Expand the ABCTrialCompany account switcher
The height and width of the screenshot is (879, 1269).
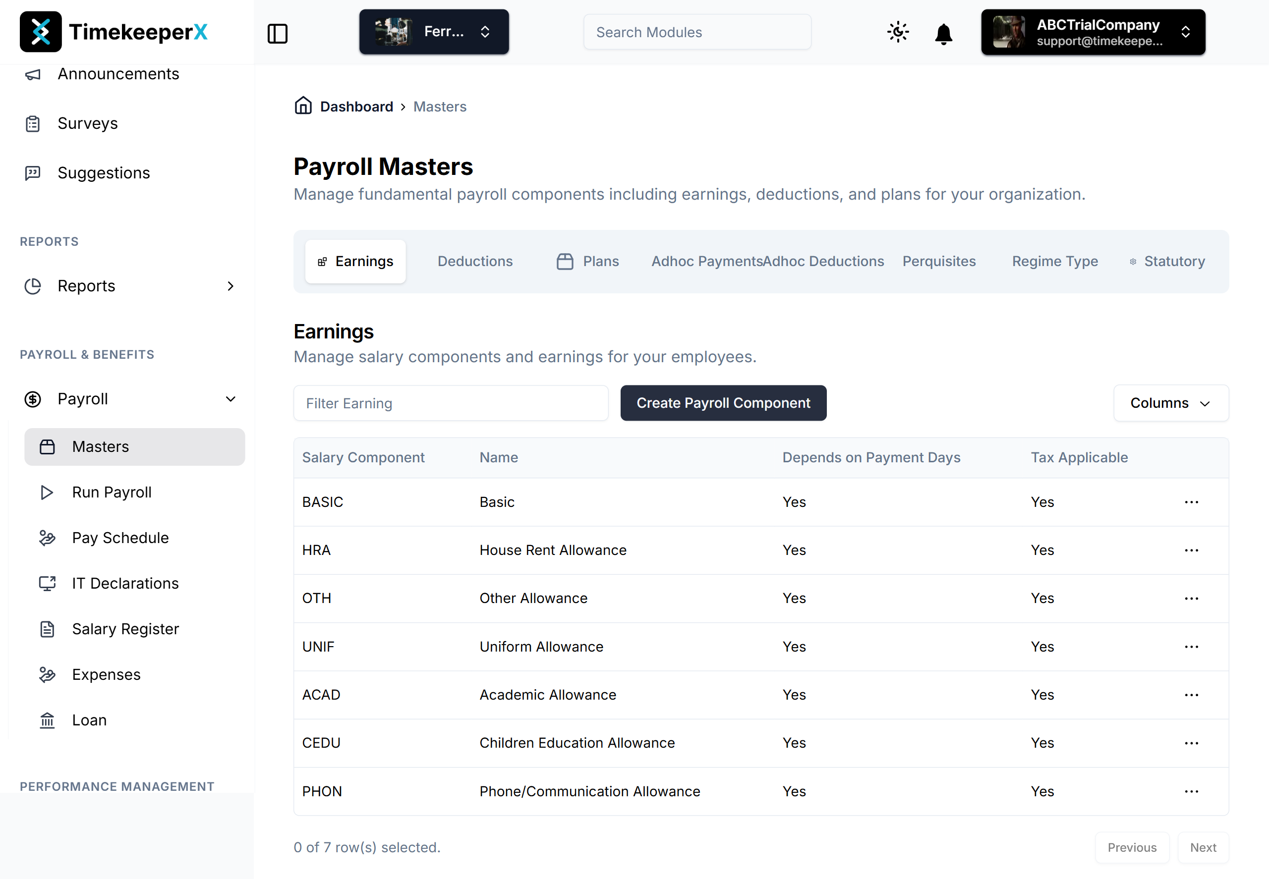coord(1186,32)
